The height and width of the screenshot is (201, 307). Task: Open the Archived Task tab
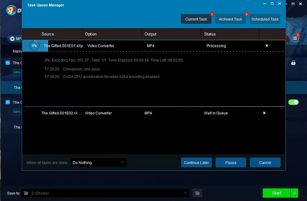pyautogui.click(x=230, y=19)
